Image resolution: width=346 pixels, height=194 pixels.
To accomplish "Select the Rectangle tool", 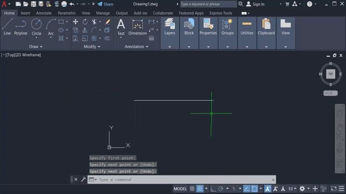I will point(61,22).
